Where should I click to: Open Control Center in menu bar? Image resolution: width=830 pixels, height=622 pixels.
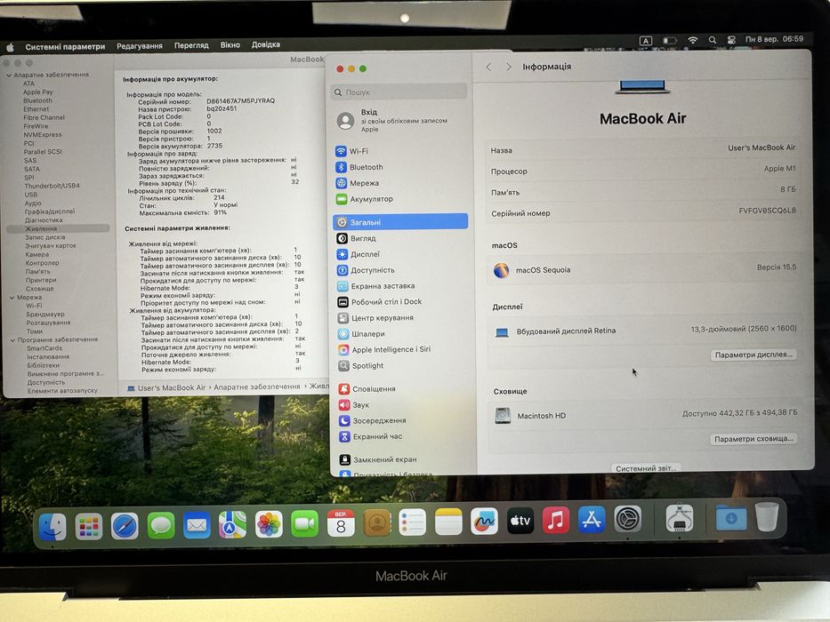[x=731, y=40]
